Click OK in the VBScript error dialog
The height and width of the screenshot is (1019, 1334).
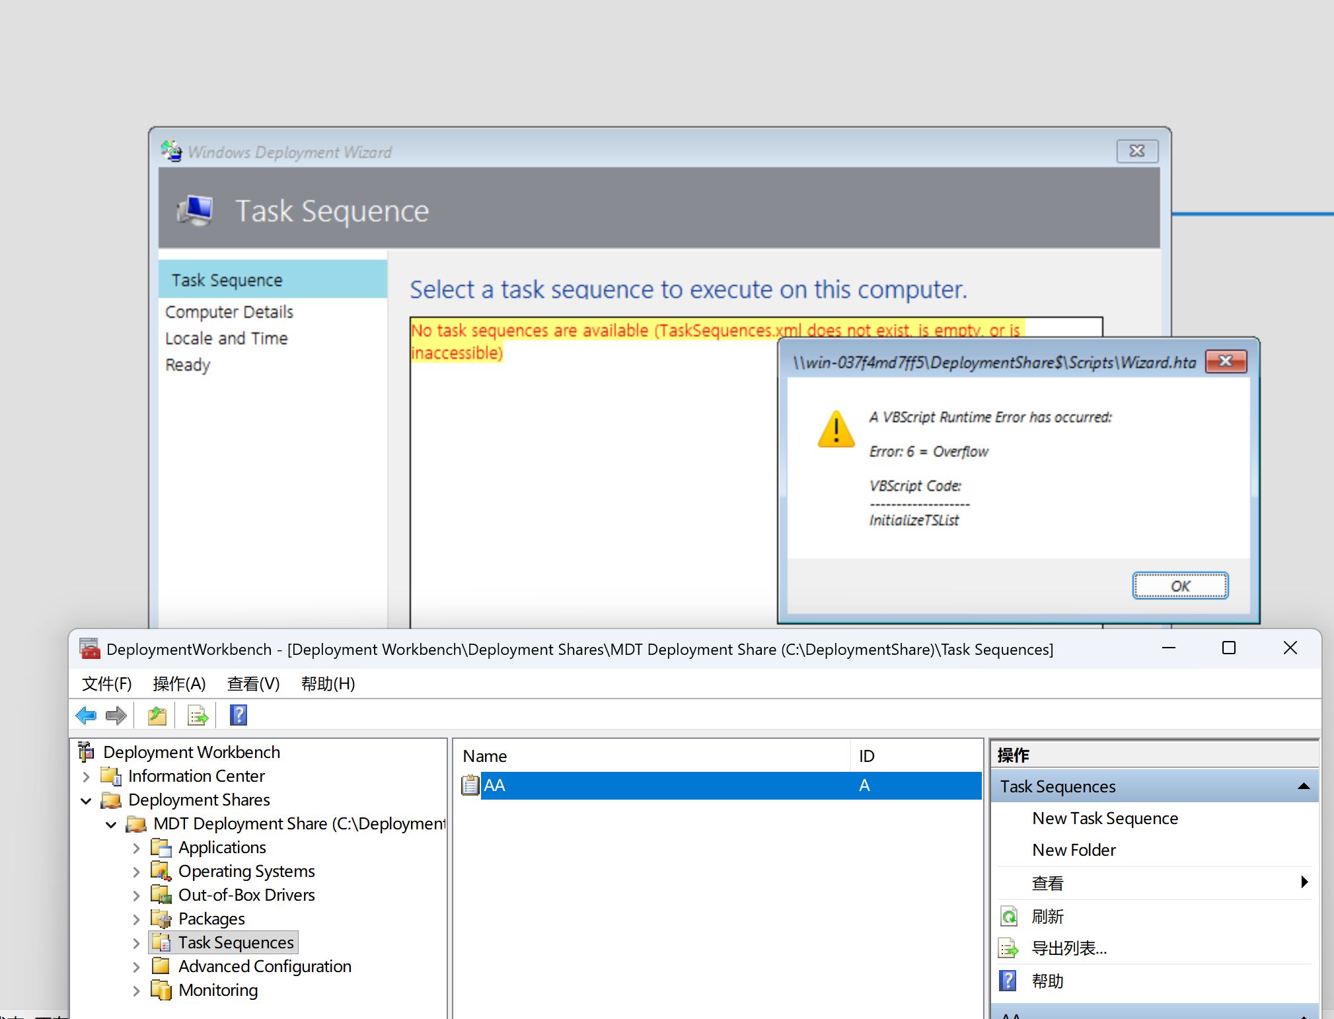pos(1180,586)
